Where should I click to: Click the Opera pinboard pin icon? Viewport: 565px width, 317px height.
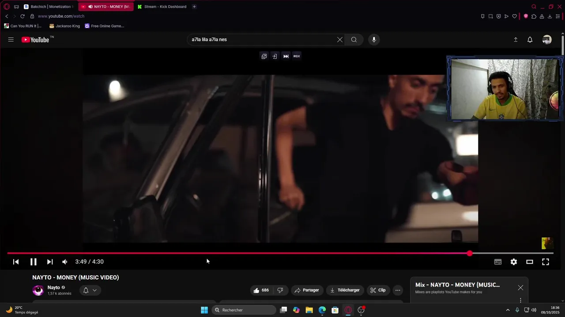pyautogui.click(x=482, y=16)
